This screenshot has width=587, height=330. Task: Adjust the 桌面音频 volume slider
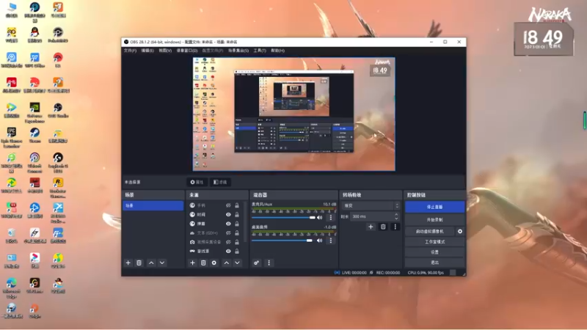[x=282, y=241]
